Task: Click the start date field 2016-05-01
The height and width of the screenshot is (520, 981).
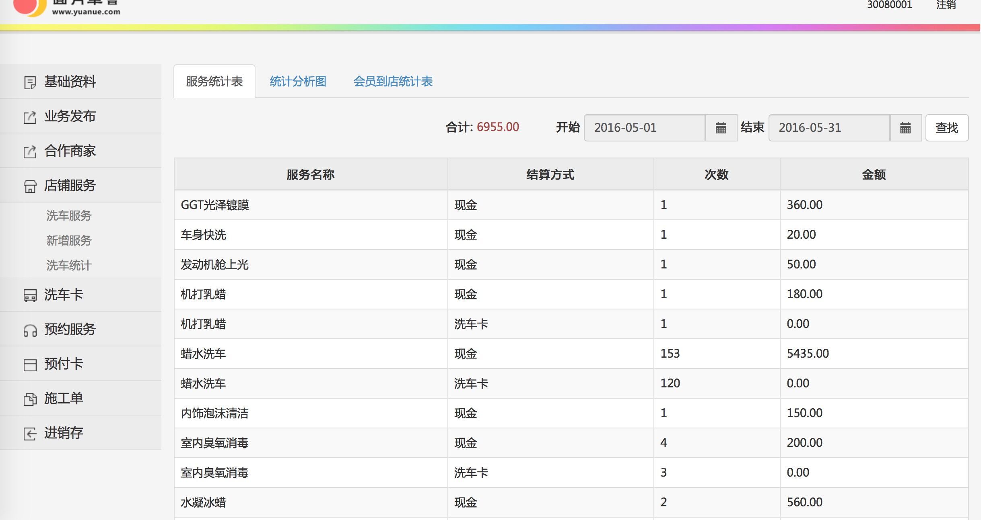Action: [644, 128]
